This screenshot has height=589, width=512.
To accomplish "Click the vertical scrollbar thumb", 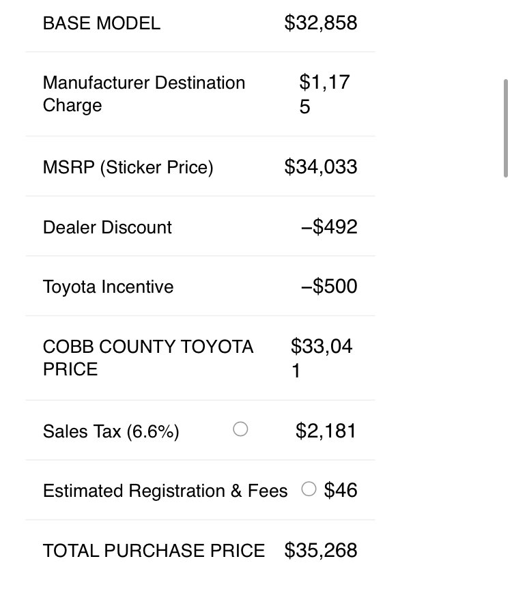I will pyautogui.click(x=506, y=128).
